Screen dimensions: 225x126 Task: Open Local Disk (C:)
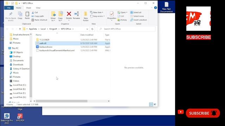pos(19,85)
